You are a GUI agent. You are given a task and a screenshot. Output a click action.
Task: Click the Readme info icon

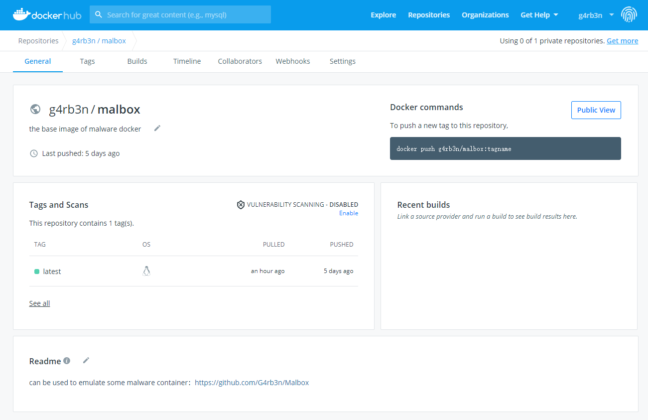[67, 361]
